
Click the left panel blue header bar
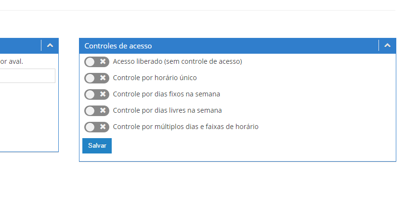[19, 46]
